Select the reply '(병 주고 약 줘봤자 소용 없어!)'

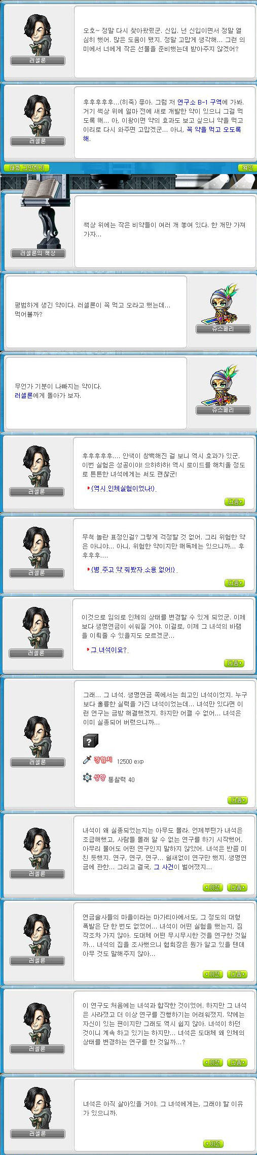(134, 569)
